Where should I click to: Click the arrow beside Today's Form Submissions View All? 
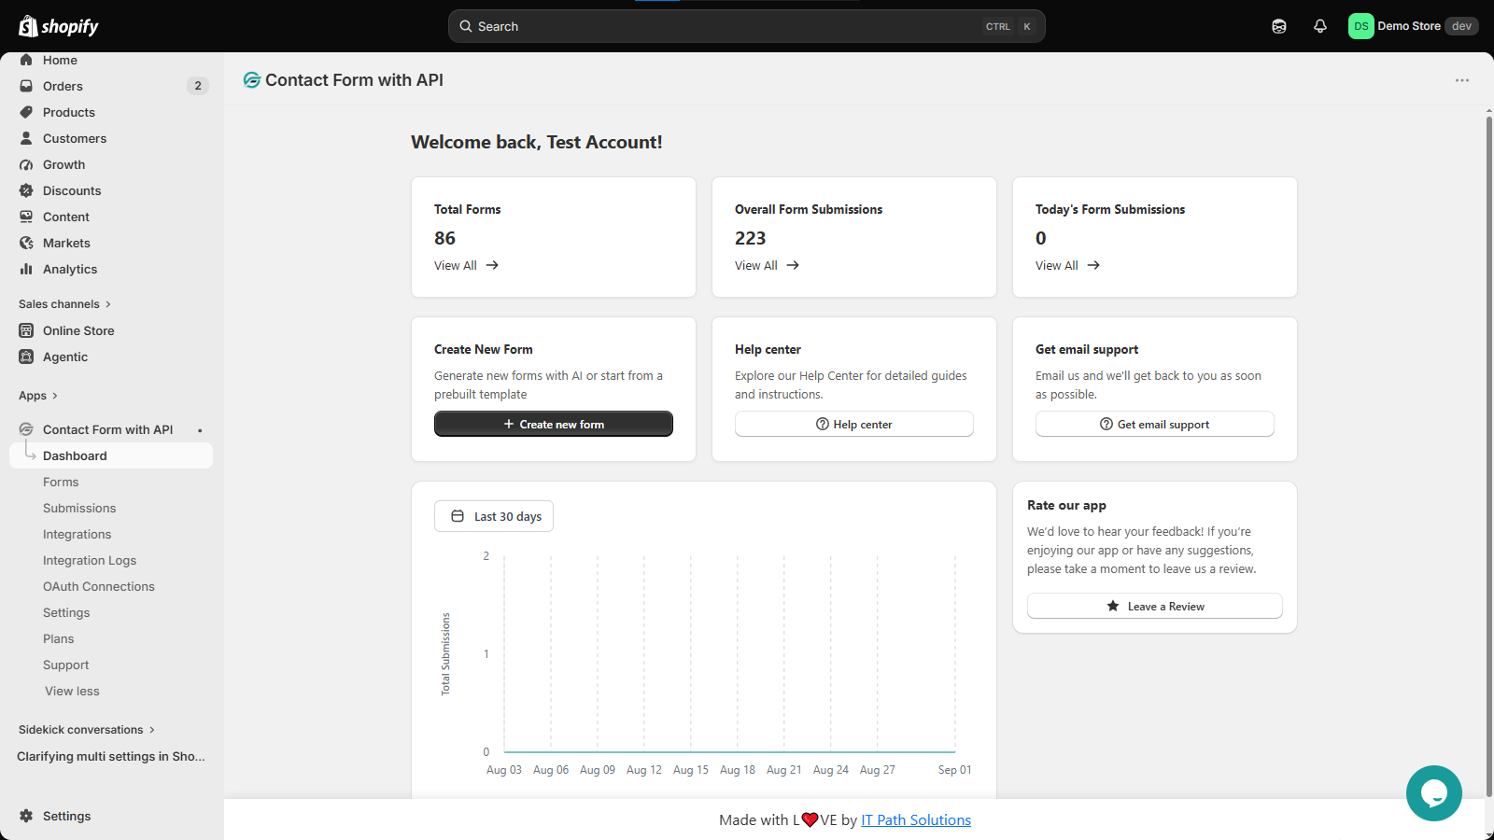point(1093,266)
